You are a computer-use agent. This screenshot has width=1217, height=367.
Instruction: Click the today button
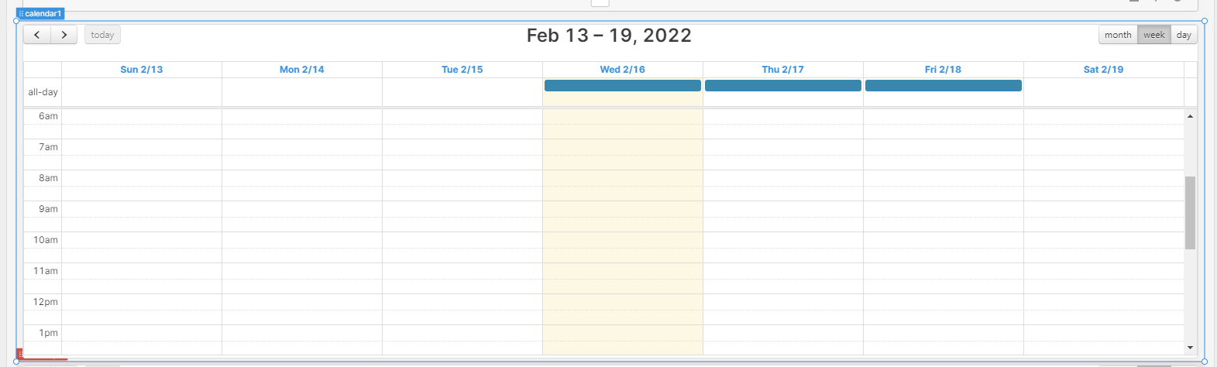(102, 35)
